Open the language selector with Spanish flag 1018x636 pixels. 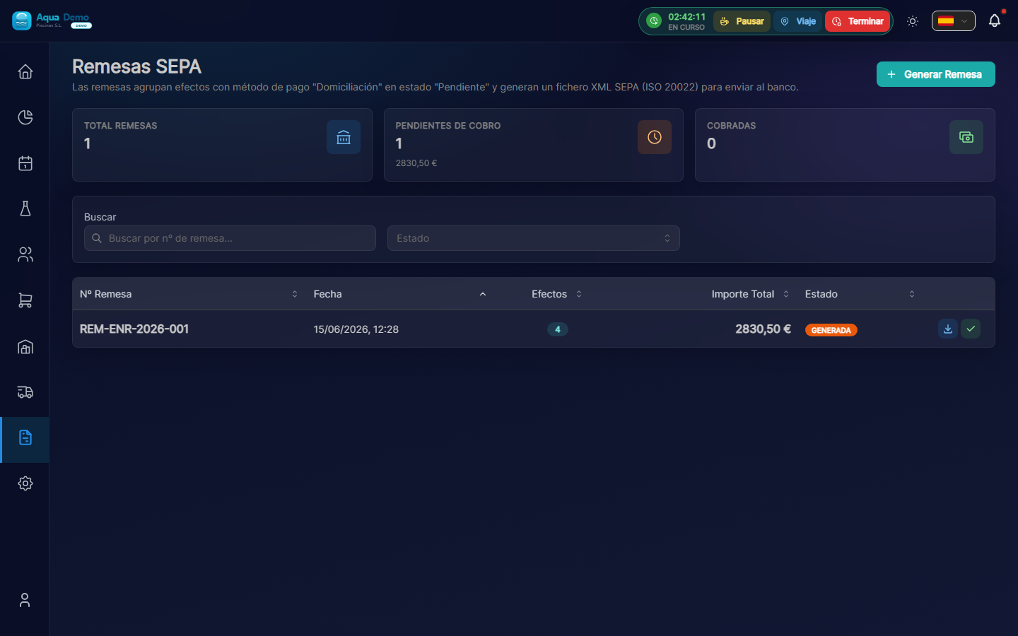coord(953,21)
